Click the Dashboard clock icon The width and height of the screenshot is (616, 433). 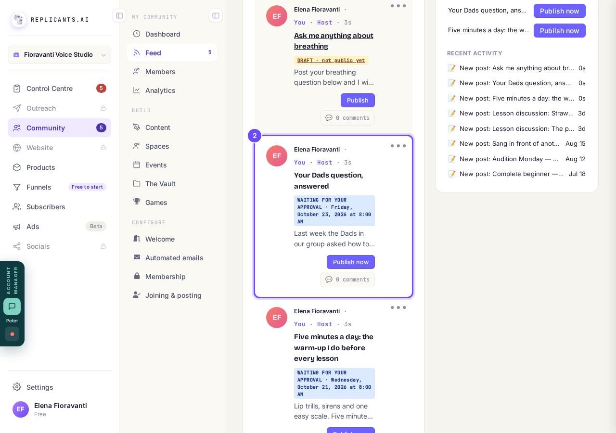[x=137, y=34]
